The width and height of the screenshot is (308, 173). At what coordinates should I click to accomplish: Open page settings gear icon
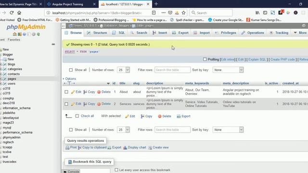pos(304,25)
